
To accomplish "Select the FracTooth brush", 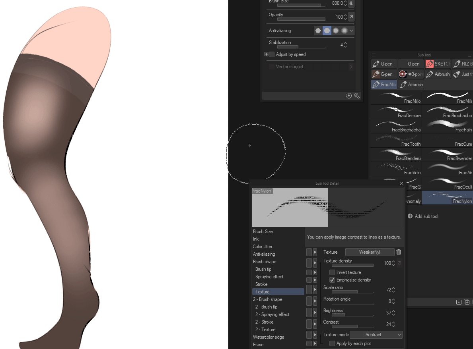I will [396, 140].
